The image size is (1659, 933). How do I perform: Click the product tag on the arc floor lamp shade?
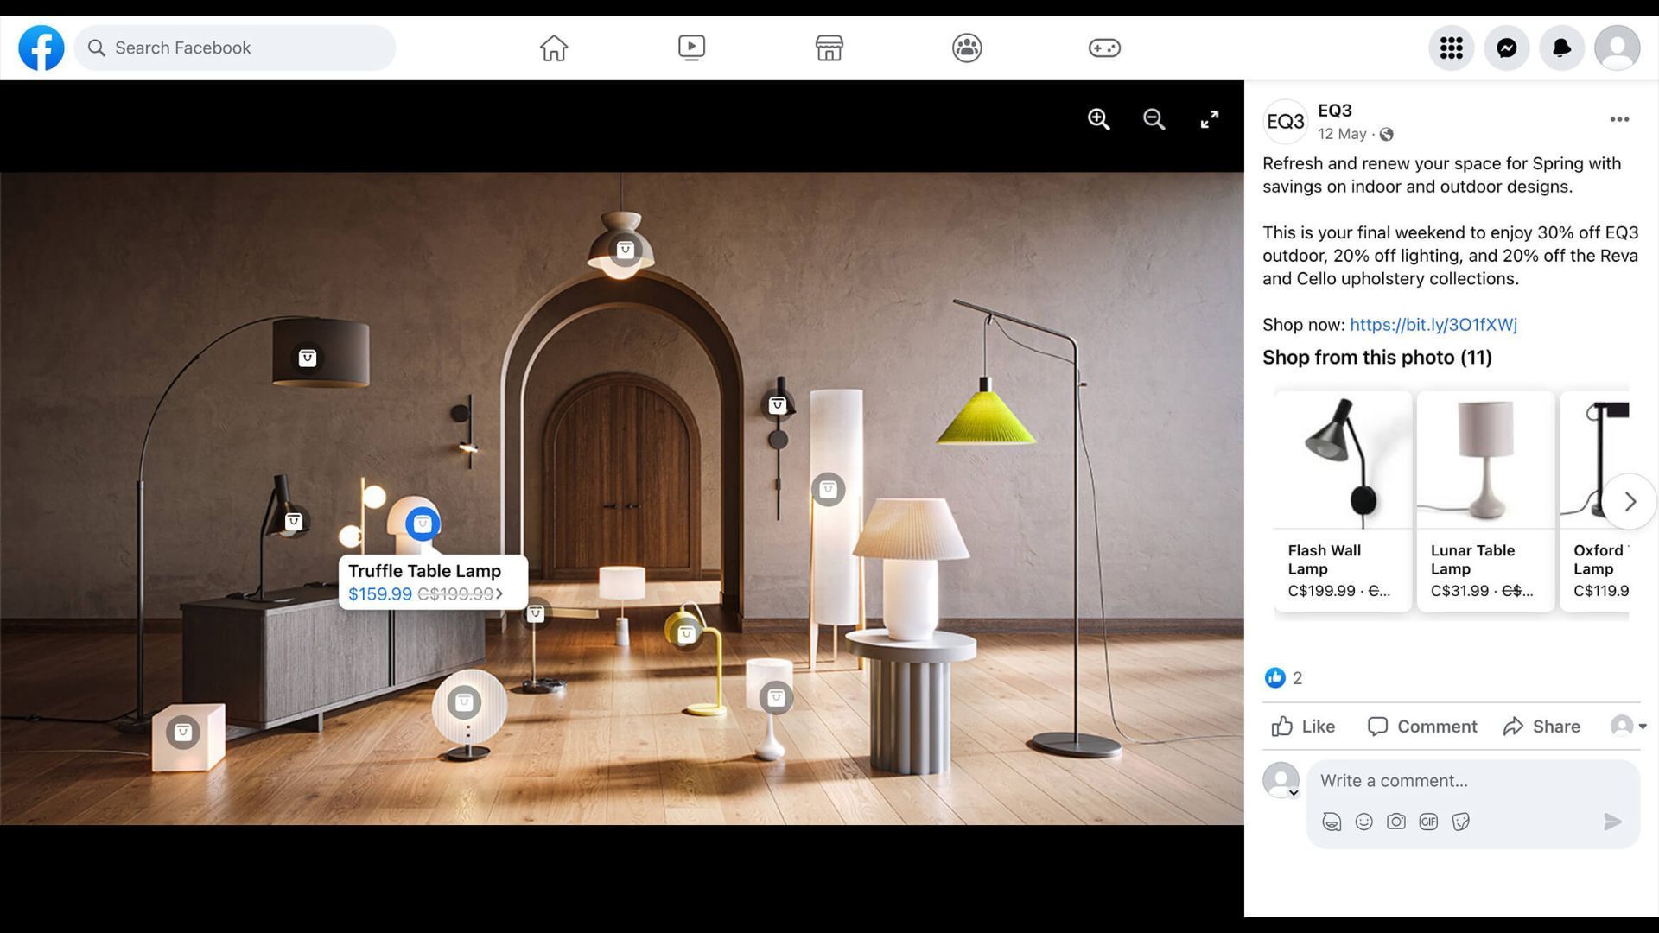point(307,358)
